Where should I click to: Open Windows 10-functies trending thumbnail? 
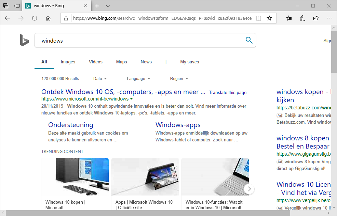click(215, 177)
